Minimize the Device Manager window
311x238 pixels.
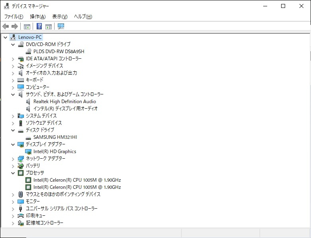[265, 6]
